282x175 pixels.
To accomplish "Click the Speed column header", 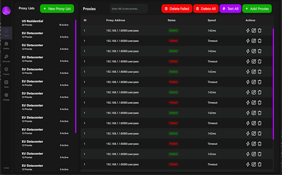I will 211,20.
